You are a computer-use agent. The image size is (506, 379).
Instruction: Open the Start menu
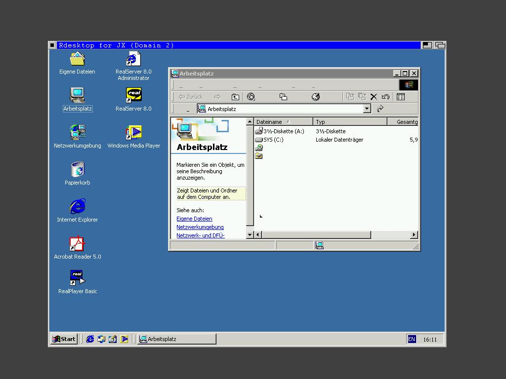click(64, 339)
